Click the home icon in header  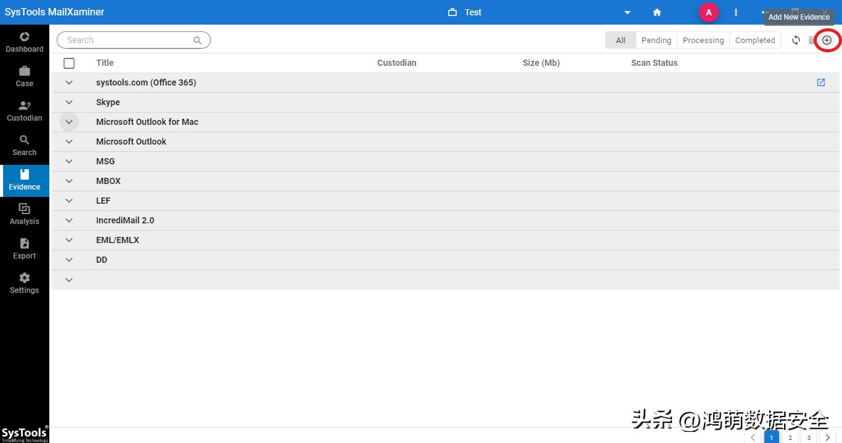pos(657,12)
